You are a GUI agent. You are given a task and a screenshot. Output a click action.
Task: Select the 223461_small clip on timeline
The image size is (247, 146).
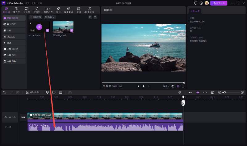pyautogui.click(x=105, y=117)
